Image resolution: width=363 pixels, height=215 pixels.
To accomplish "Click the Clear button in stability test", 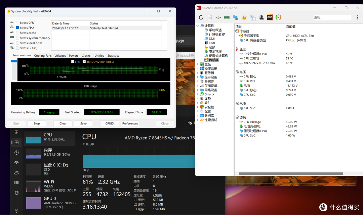I will pyautogui.click(x=63, y=123).
